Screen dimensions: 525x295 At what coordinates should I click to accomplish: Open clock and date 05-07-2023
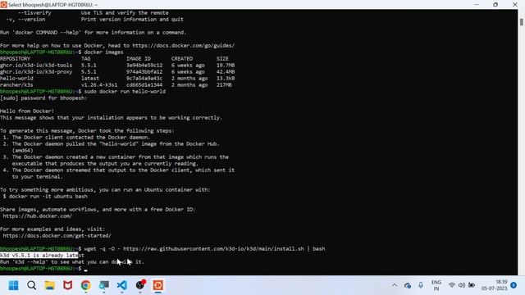494,285
